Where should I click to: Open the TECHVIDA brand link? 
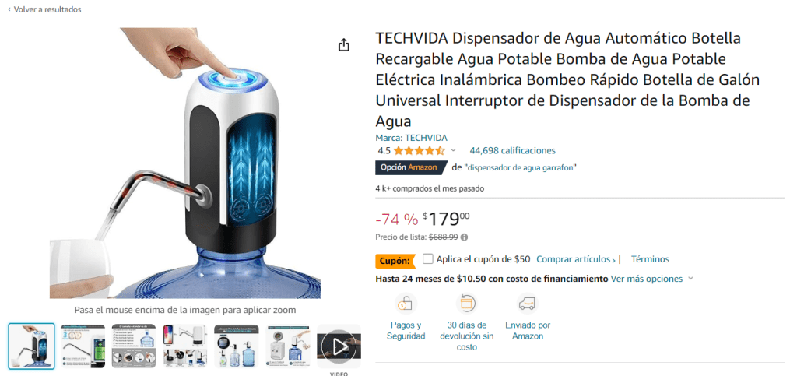pos(411,138)
